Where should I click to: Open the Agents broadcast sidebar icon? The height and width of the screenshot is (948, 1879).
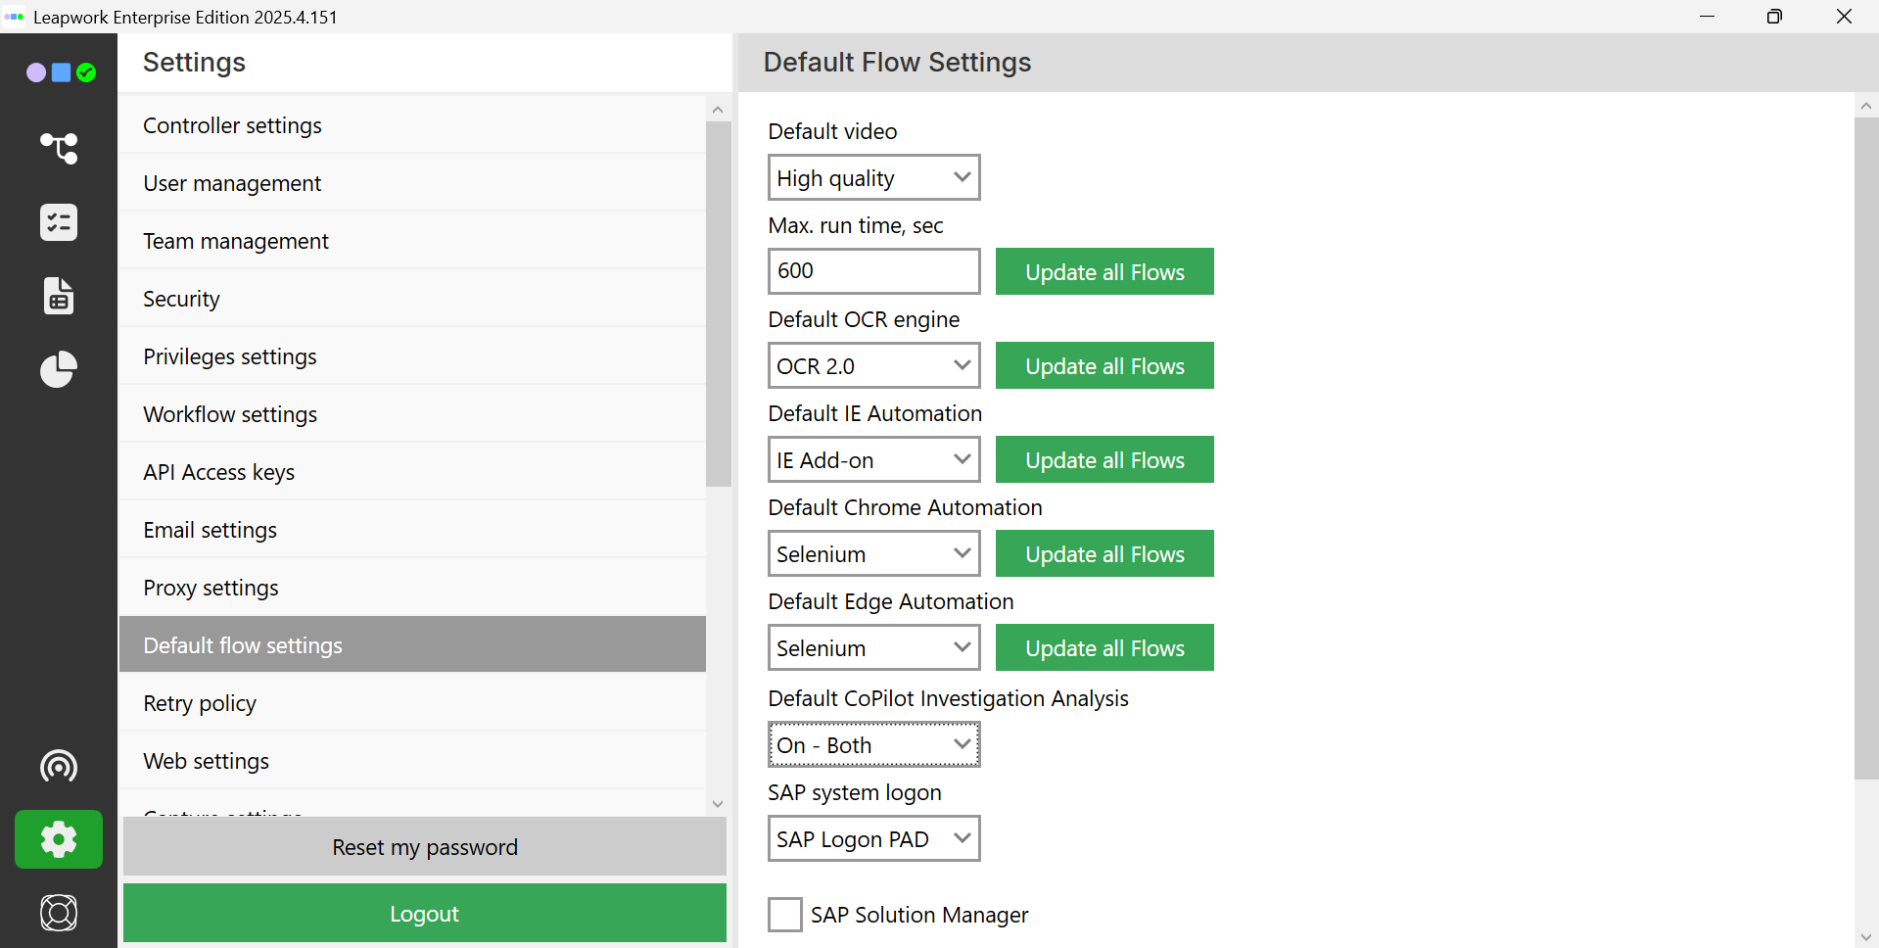click(59, 766)
